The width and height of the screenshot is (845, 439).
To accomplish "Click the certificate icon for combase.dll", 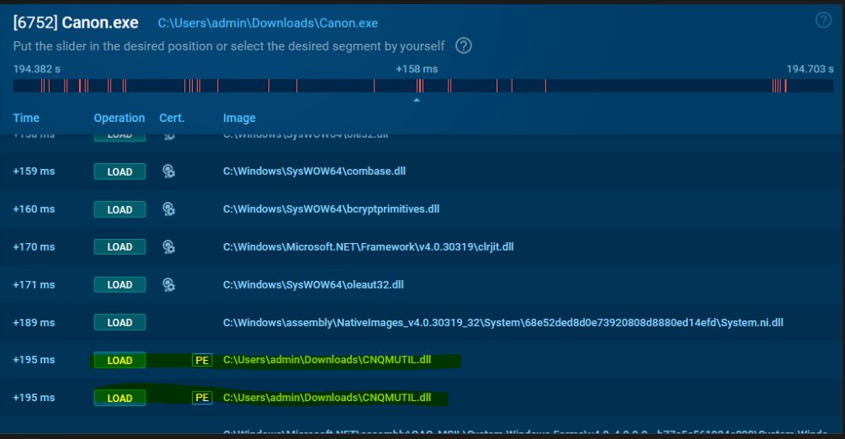I will click(x=168, y=172).
